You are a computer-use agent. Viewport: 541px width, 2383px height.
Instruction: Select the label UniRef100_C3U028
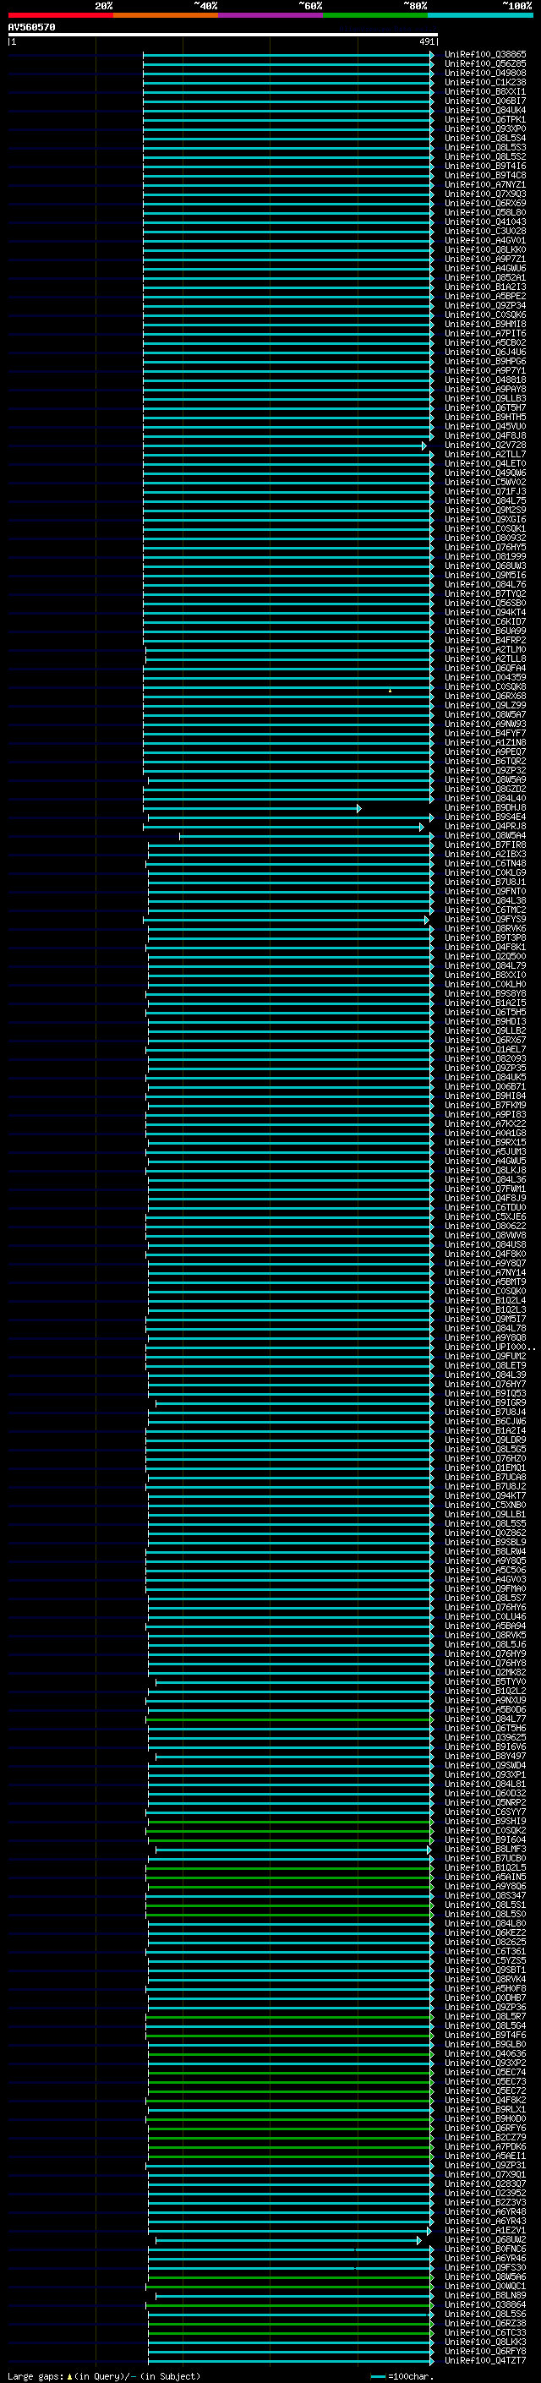[x=485, y=232]
